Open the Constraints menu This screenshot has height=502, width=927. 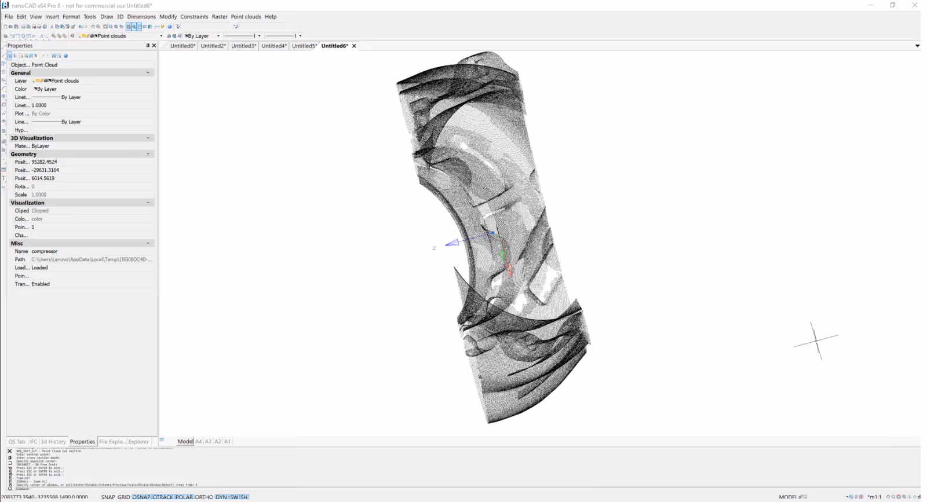coord(194,17)
